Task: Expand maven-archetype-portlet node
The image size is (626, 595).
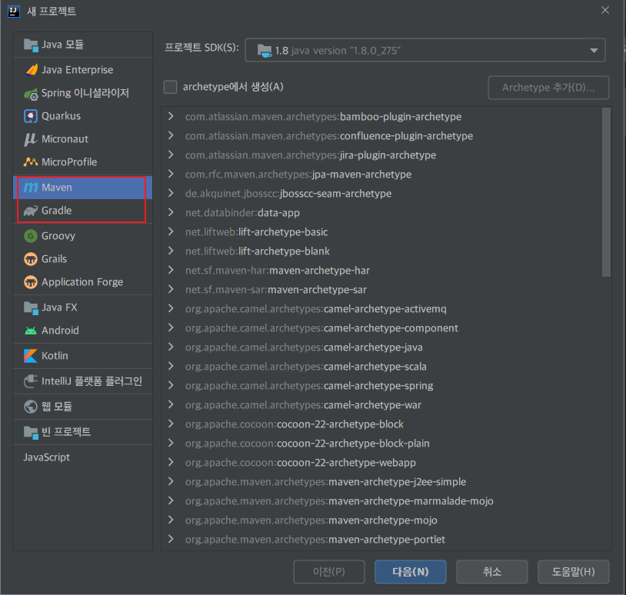Action: pos(171,539)
